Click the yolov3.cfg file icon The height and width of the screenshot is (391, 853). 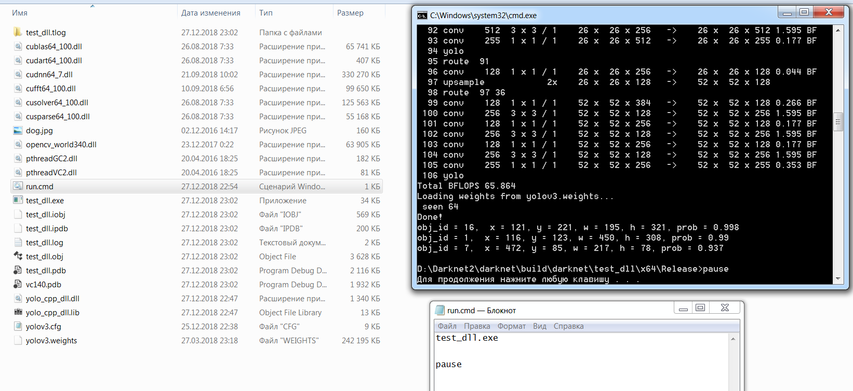tap(18, 326)
